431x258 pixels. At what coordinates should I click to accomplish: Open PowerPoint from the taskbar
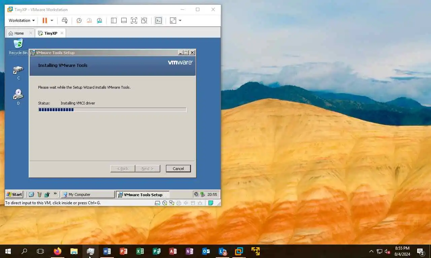[x=123, y=251]
